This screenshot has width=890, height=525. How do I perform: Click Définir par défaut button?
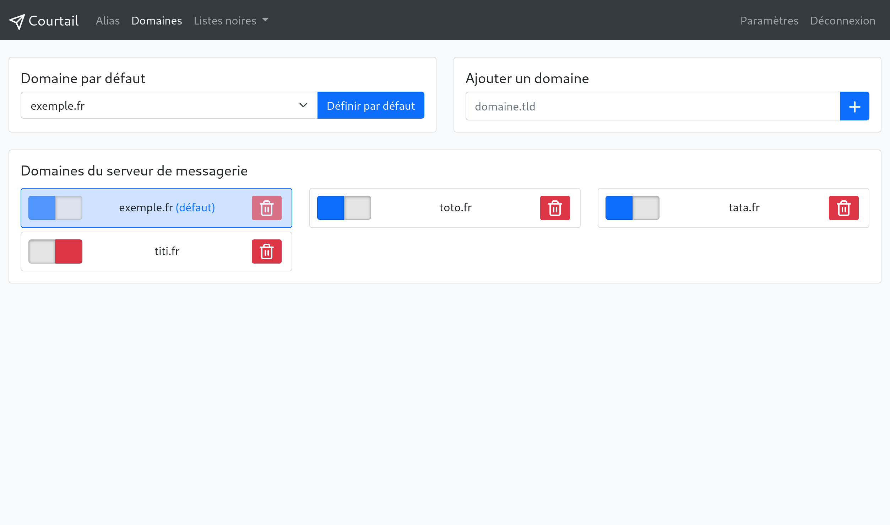371,105
